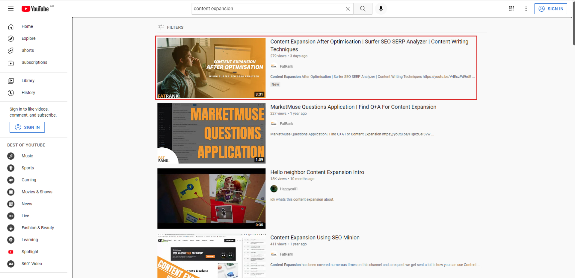Image resolution: width=575 pixels, height=278 pixels.
Task: Open Content Expansion After Optimisation thumbnail
Action: [x=211, y=68]
